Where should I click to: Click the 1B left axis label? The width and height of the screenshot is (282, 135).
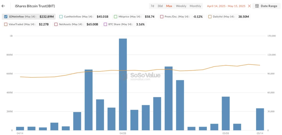pos(11,36)
